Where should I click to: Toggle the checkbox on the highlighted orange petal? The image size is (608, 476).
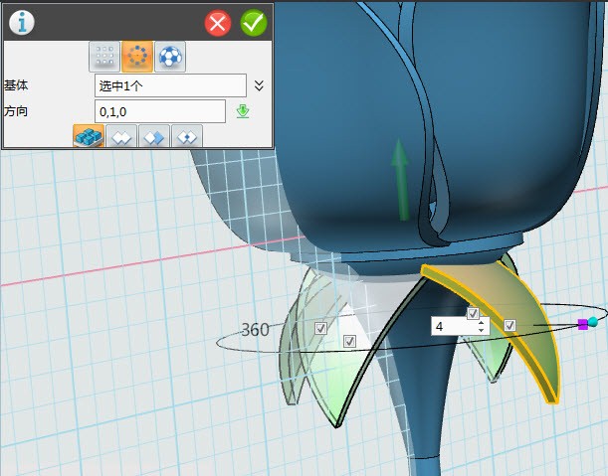tap(509, 325)
